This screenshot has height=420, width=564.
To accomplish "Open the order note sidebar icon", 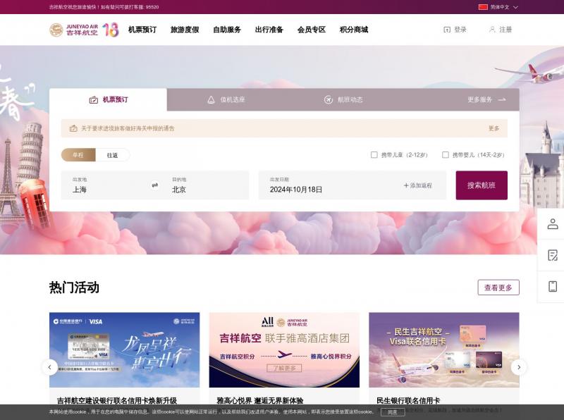I will click(x=553, y=255).
